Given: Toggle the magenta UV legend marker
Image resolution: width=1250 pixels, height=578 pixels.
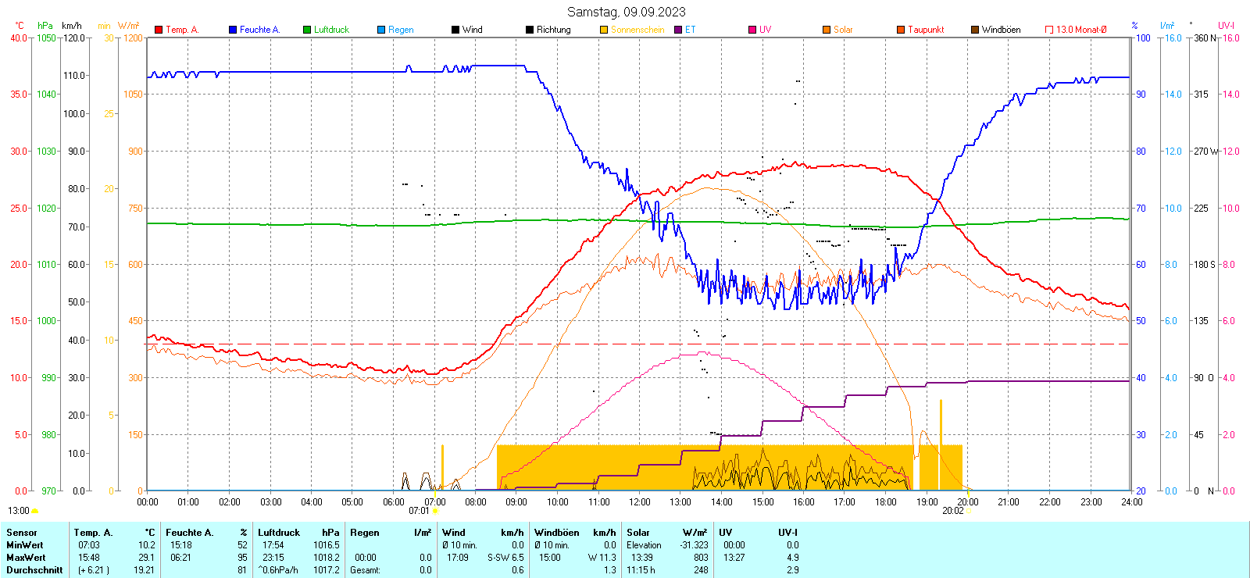Looking at the screenshot, I should click(x=752, y=30).
